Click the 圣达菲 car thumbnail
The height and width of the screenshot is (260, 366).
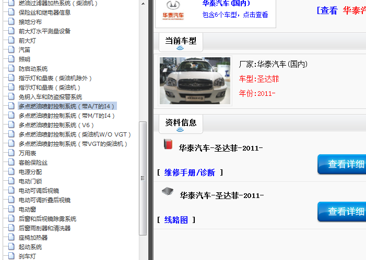195,81
